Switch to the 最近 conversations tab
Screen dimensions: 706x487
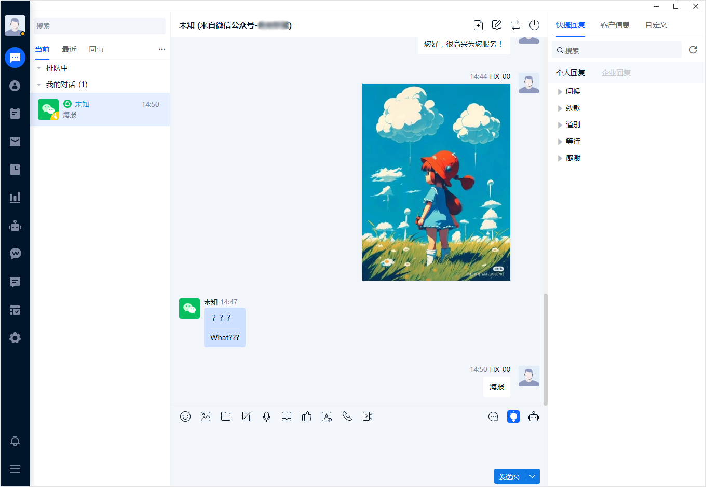pyautogui.click(x=69, y=49)
